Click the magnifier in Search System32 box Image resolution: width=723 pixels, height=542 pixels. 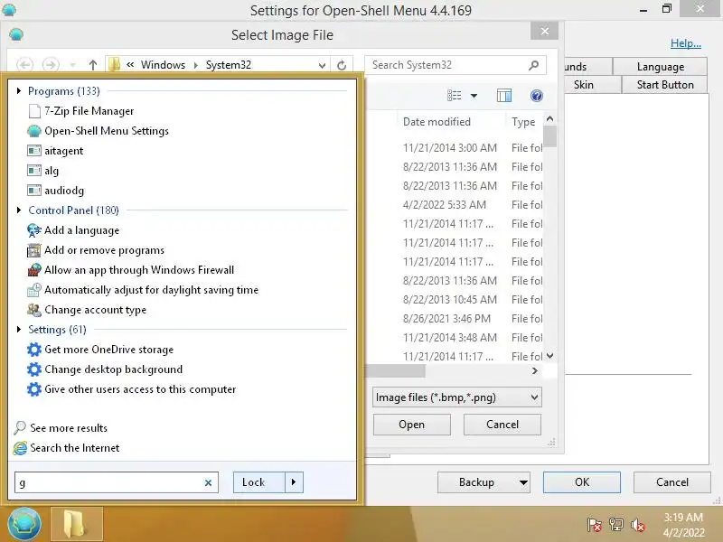click(x=534, y=65)
